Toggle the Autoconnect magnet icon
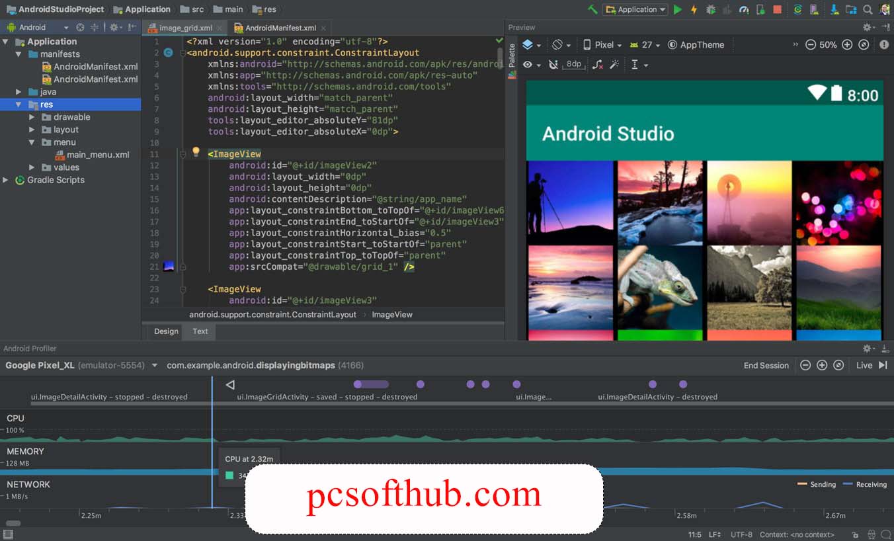 (553, 64)
